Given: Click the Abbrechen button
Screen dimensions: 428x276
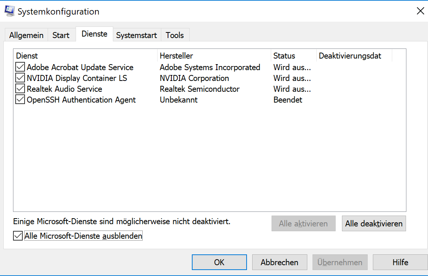Looking at the screenshot, I should [279, 262].
